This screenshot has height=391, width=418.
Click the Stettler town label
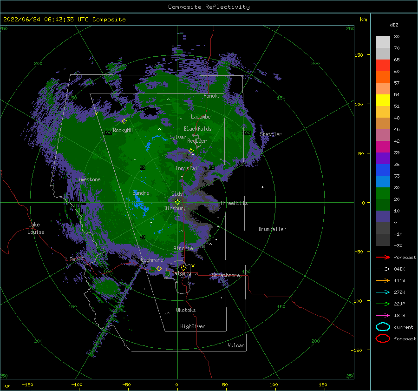click(271, 134)
